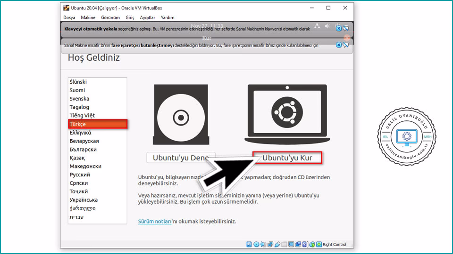453x254 pixels.
Task: Click the optical disc status icon
Action: 256,244
